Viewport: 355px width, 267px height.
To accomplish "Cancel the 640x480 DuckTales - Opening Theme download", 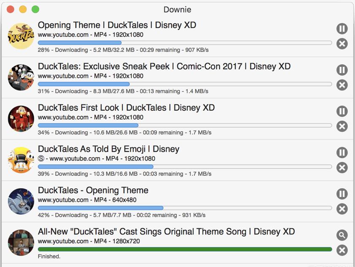I will (342, 209).
